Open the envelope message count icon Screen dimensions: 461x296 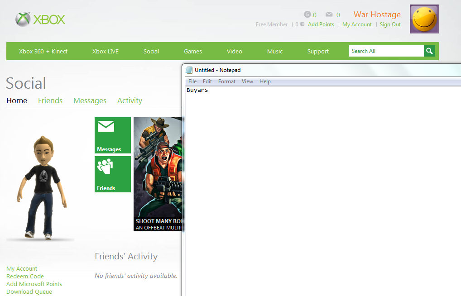329,14
